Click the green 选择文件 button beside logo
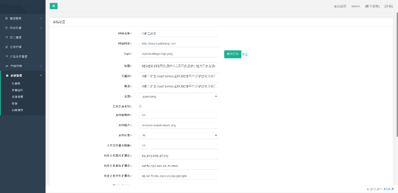The width and height of the screenshot is (398, 193). click(233, 54)
